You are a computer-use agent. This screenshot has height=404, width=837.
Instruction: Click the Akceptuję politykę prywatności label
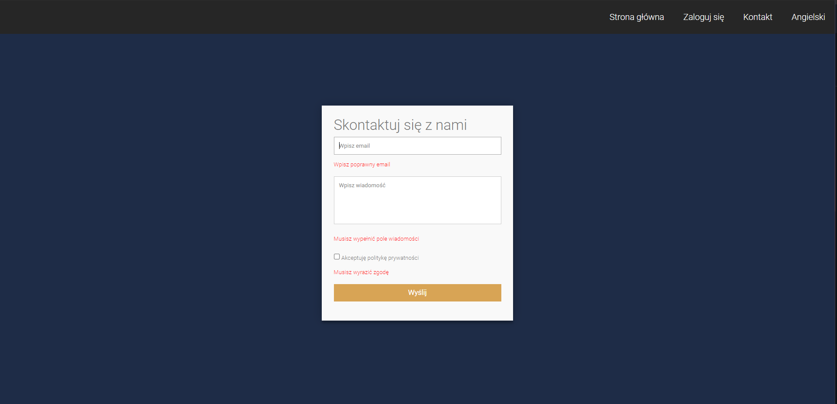[379, 257]
